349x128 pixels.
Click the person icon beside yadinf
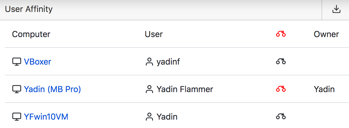[x=149, y=62]
